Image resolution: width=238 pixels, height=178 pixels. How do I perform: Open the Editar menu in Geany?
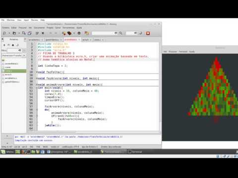click(14, 28)
